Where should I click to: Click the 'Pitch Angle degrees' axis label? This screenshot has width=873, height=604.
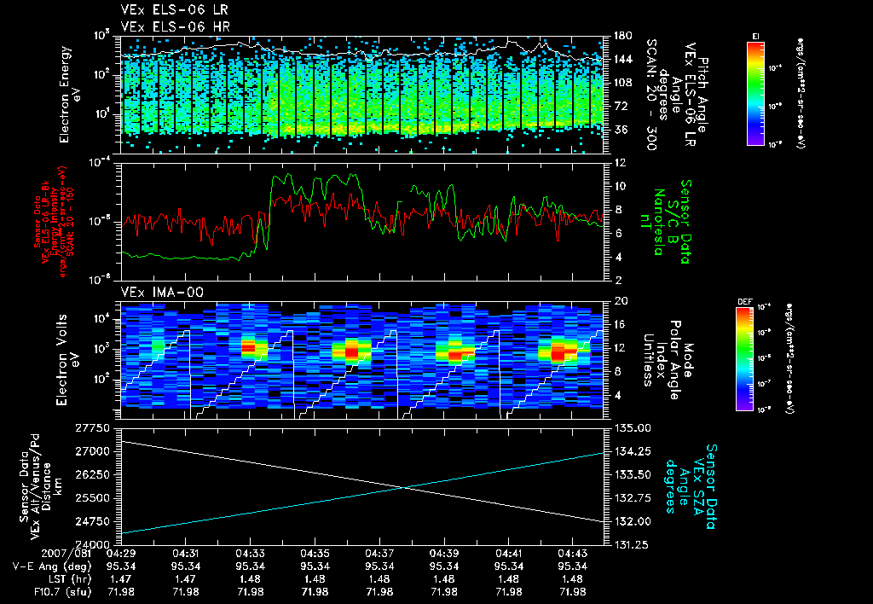tap(683, 95)
